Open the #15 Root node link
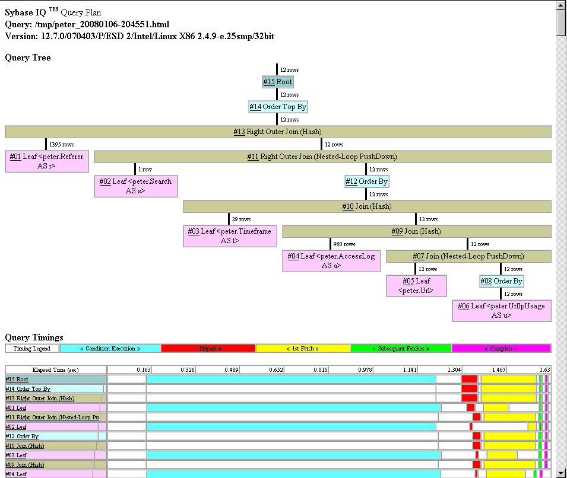This screenshot has width=567, height=478. tap(269, 82)
